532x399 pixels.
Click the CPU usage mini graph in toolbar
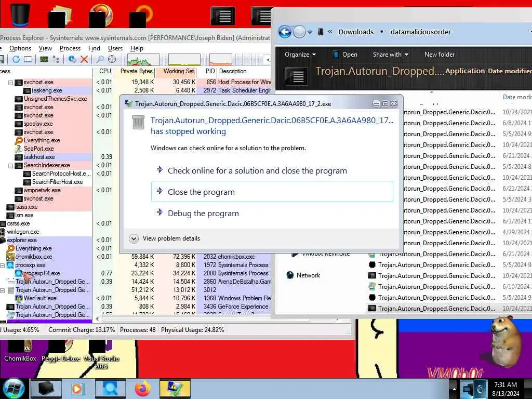(143, 59)
